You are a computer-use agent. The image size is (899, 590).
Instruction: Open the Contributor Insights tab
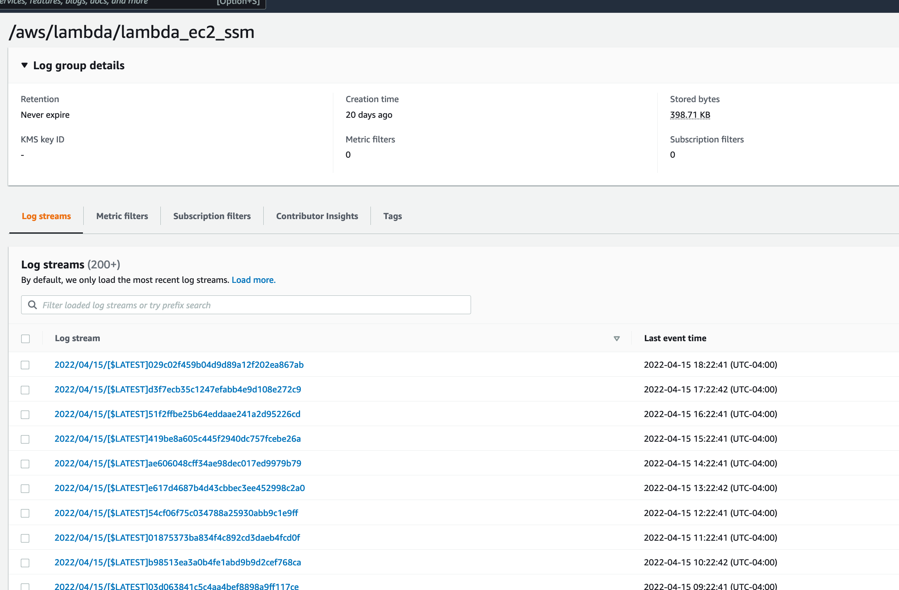317,216
